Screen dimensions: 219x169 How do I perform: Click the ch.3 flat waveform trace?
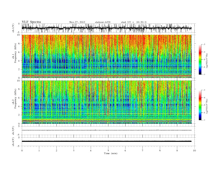106,130
